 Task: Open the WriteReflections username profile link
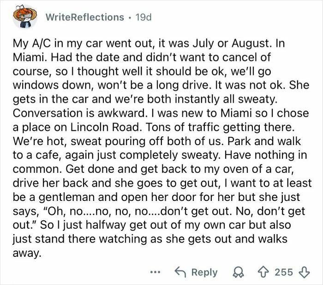[85, 18]
